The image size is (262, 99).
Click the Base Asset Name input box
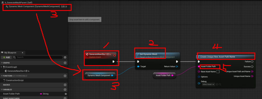pyautogui.click(x=218, y=72)
